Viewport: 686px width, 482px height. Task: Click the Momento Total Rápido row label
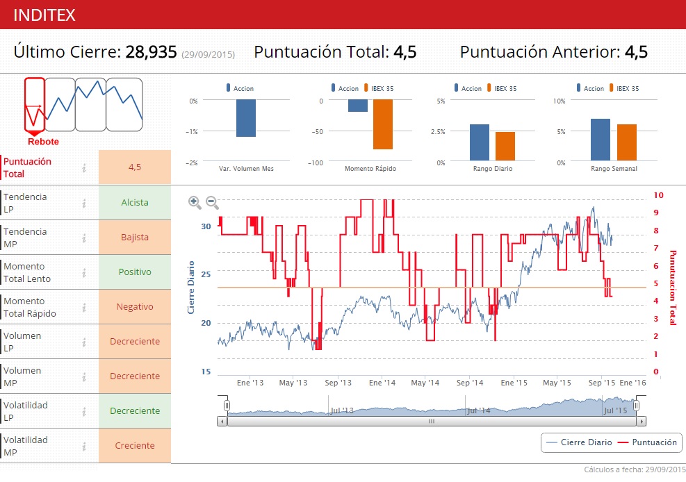[x=30, y=307]
